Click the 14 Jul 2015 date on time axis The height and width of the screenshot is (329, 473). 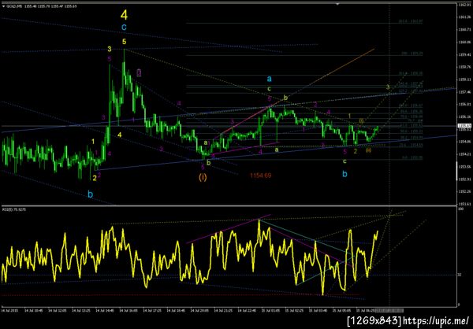coord(8,310)
